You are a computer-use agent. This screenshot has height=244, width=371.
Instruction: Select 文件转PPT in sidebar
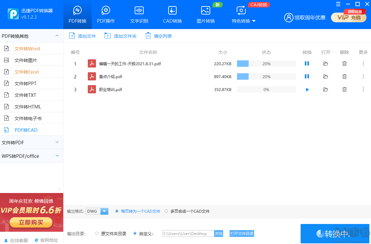(x=32, y=83)
